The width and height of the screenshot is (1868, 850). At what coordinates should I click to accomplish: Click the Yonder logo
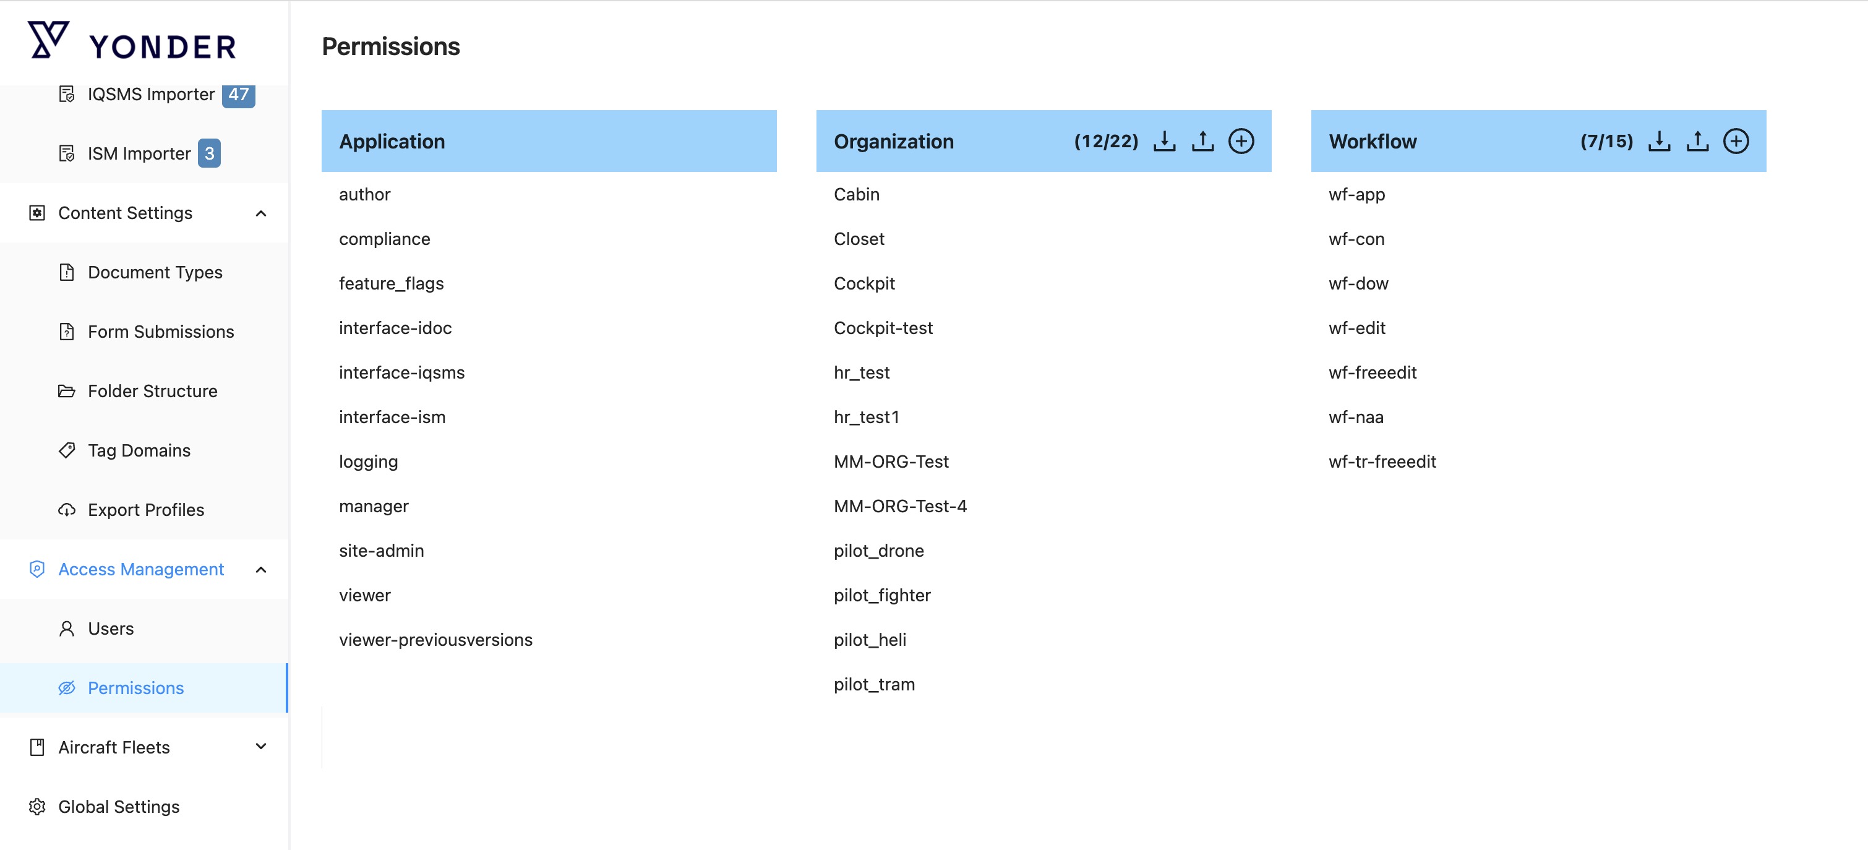(x=132, y=42)
